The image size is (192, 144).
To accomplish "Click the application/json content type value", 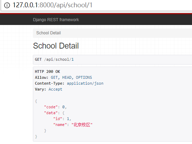I will (85, 83).
